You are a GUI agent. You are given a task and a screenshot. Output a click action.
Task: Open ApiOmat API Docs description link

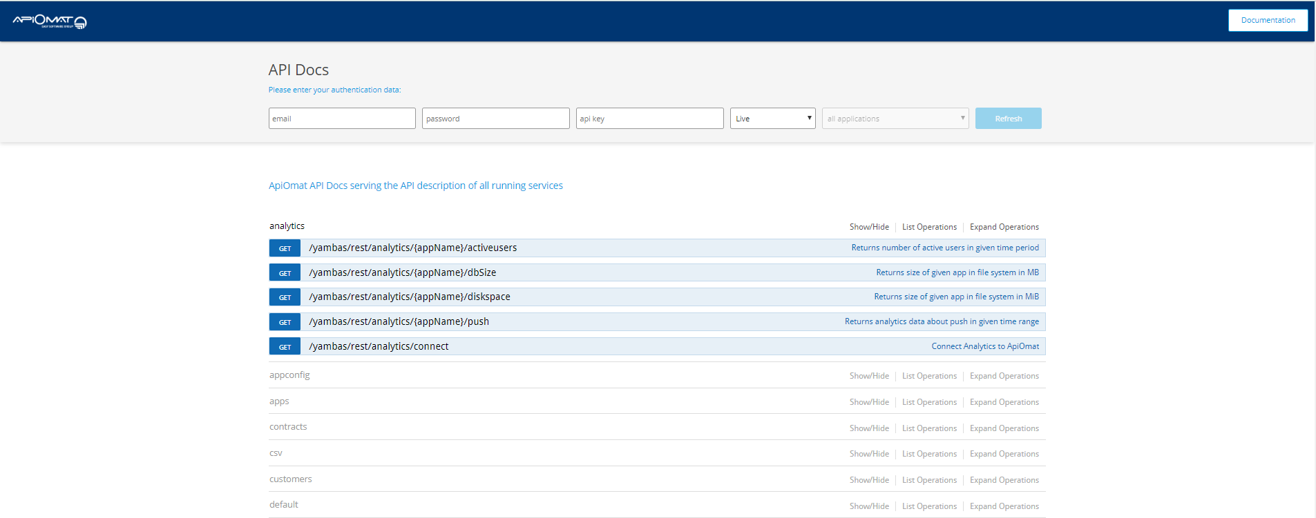point(416,186)
